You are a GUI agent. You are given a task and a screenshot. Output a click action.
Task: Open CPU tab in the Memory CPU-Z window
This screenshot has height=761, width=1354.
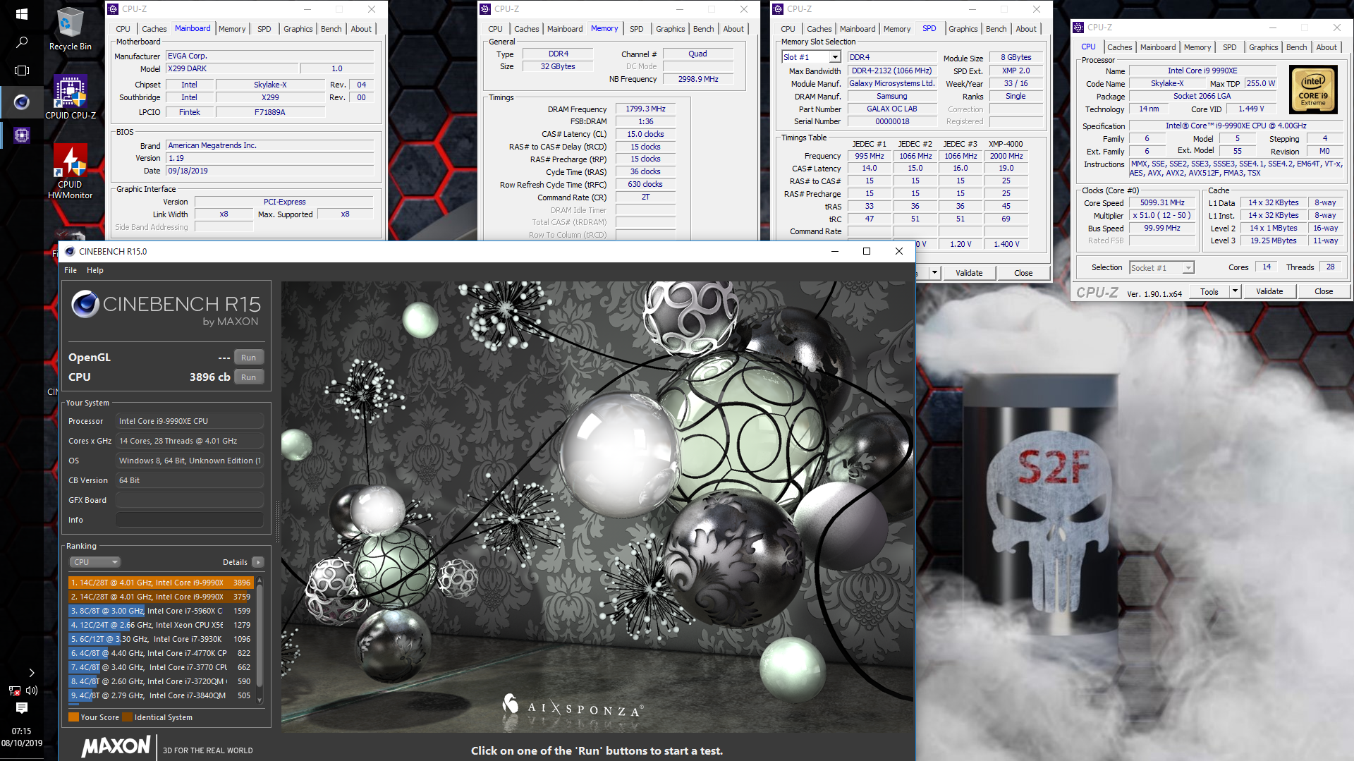(x=496, y=29)
